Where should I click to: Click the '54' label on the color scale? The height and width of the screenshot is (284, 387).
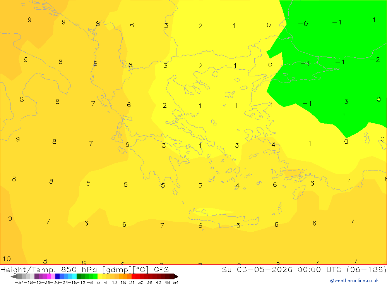(x=176, y=282)
